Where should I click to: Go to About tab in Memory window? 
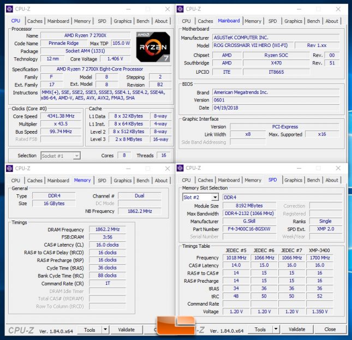[161, 181]
